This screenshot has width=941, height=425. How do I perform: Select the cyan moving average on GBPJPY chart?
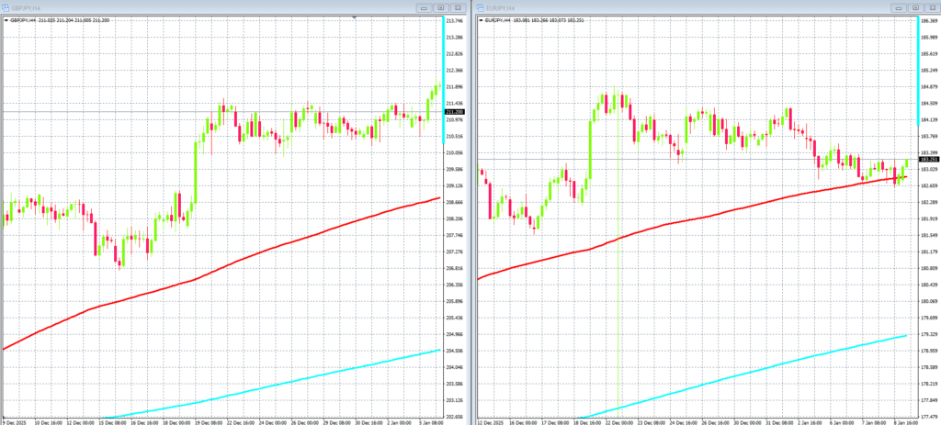coord(276,385)
